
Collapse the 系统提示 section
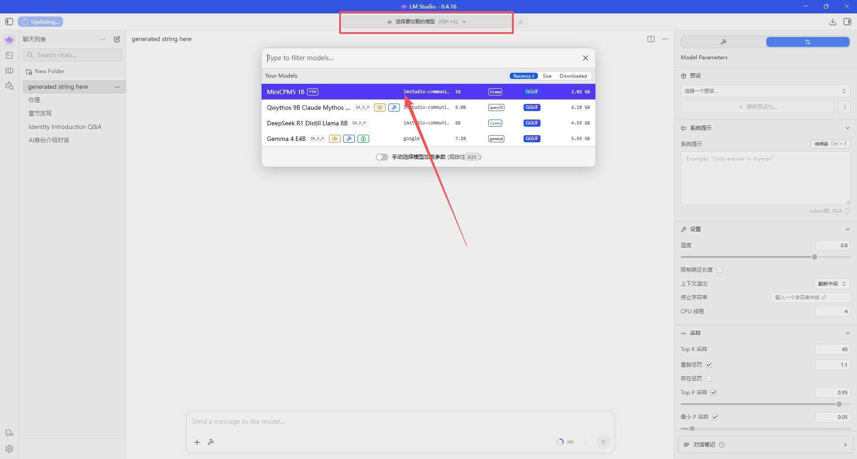847,128
